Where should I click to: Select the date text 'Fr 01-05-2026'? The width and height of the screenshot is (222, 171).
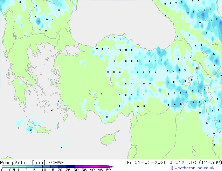click(x=147, y=163)
